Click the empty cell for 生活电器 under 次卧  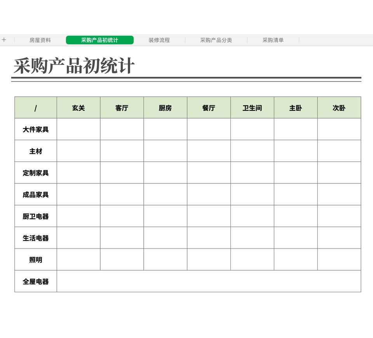(x=339, y=238)
